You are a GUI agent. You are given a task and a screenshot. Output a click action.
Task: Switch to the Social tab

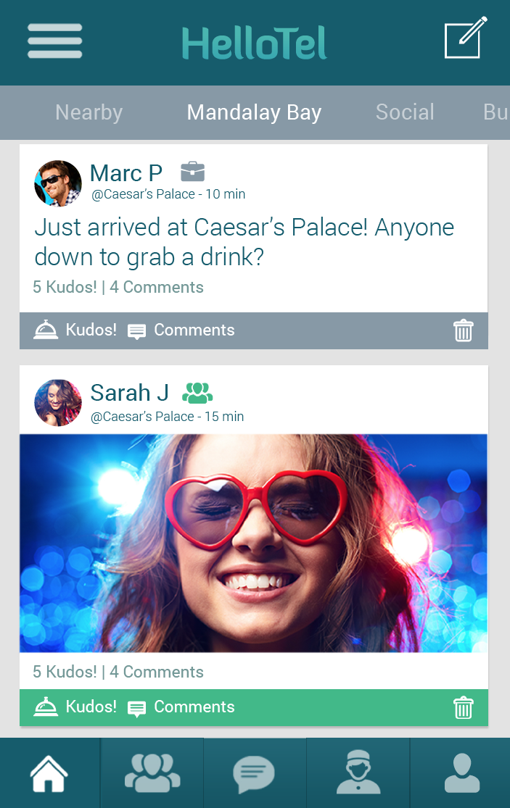(405, 112)
